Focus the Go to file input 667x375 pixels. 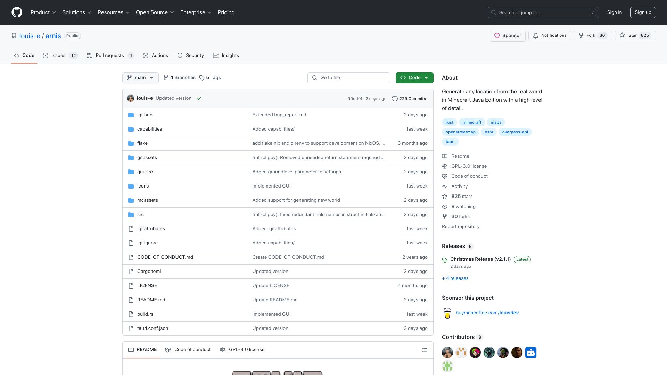[349, 78]
